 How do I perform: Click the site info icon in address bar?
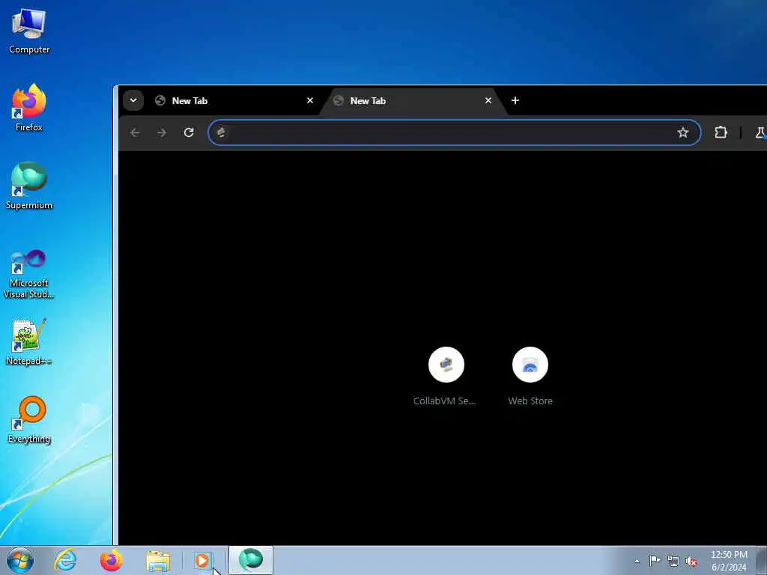(x=221, y=133)
